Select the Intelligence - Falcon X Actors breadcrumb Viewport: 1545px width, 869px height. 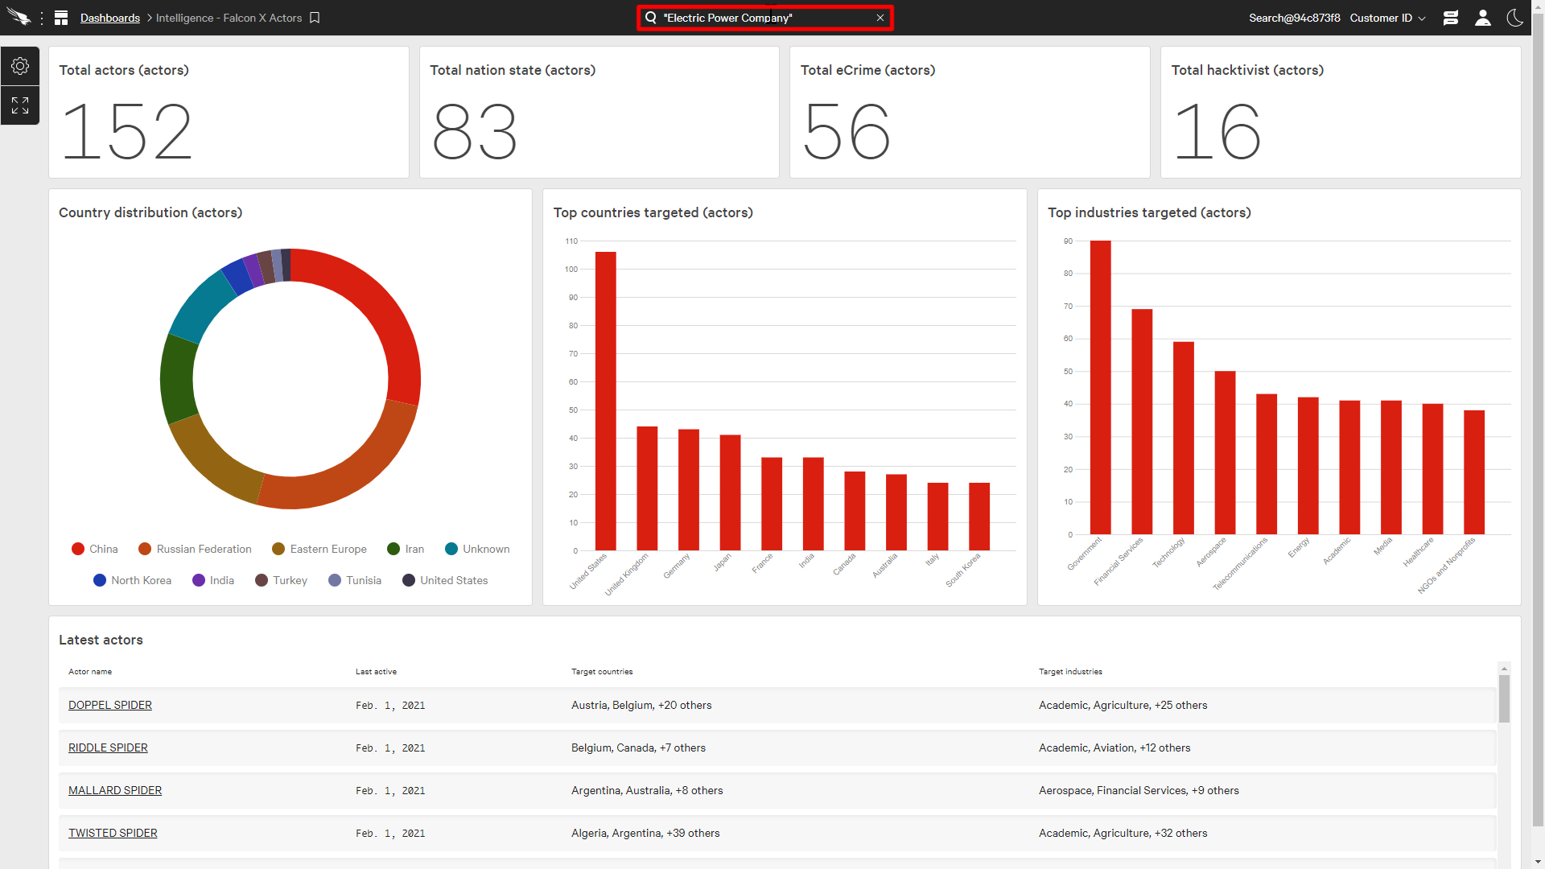point(229,18)
